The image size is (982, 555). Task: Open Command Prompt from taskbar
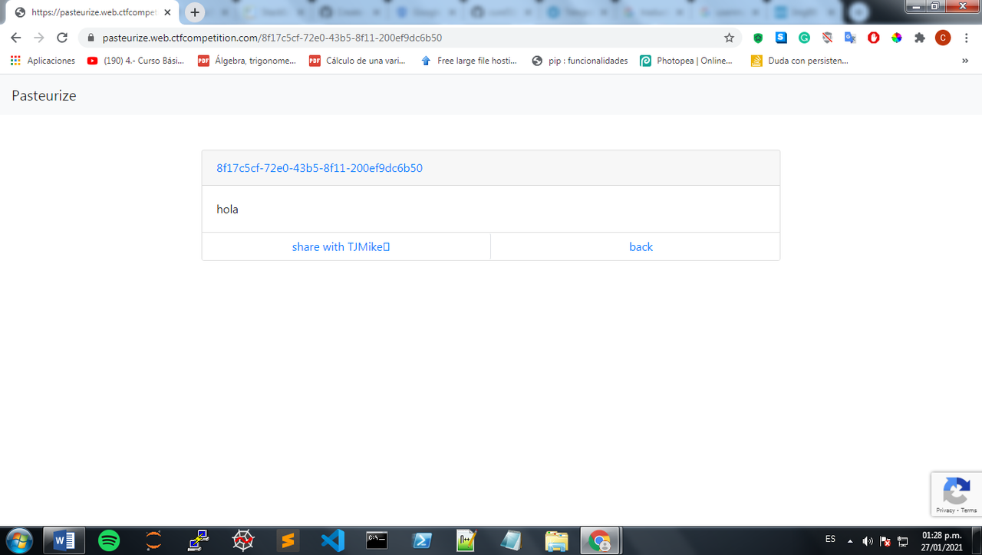click(x=377, y=540)
